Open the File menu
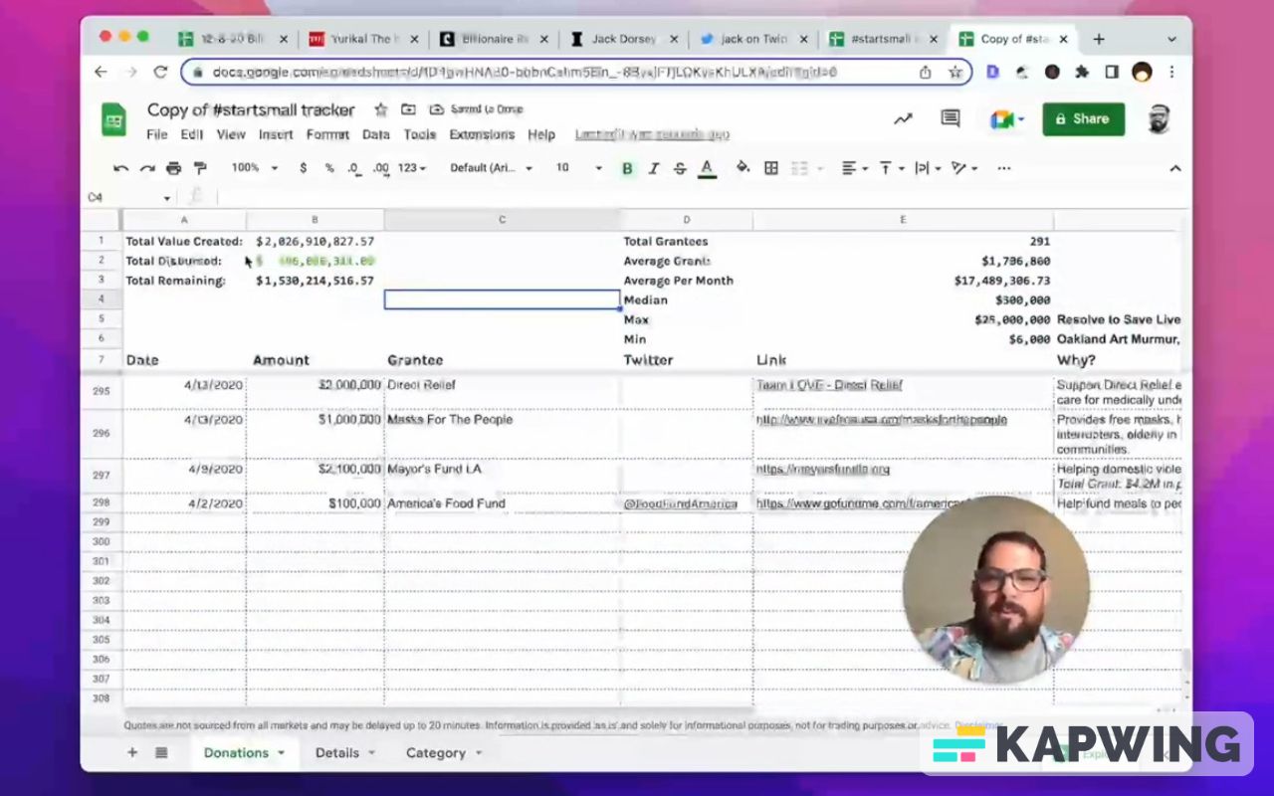Viewport: 1274px width, 796px height. (x=157, y=134)
